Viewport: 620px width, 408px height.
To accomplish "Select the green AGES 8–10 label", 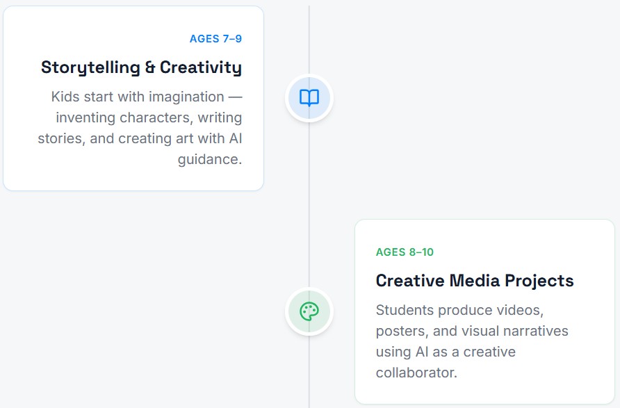I will click(405, 252).
